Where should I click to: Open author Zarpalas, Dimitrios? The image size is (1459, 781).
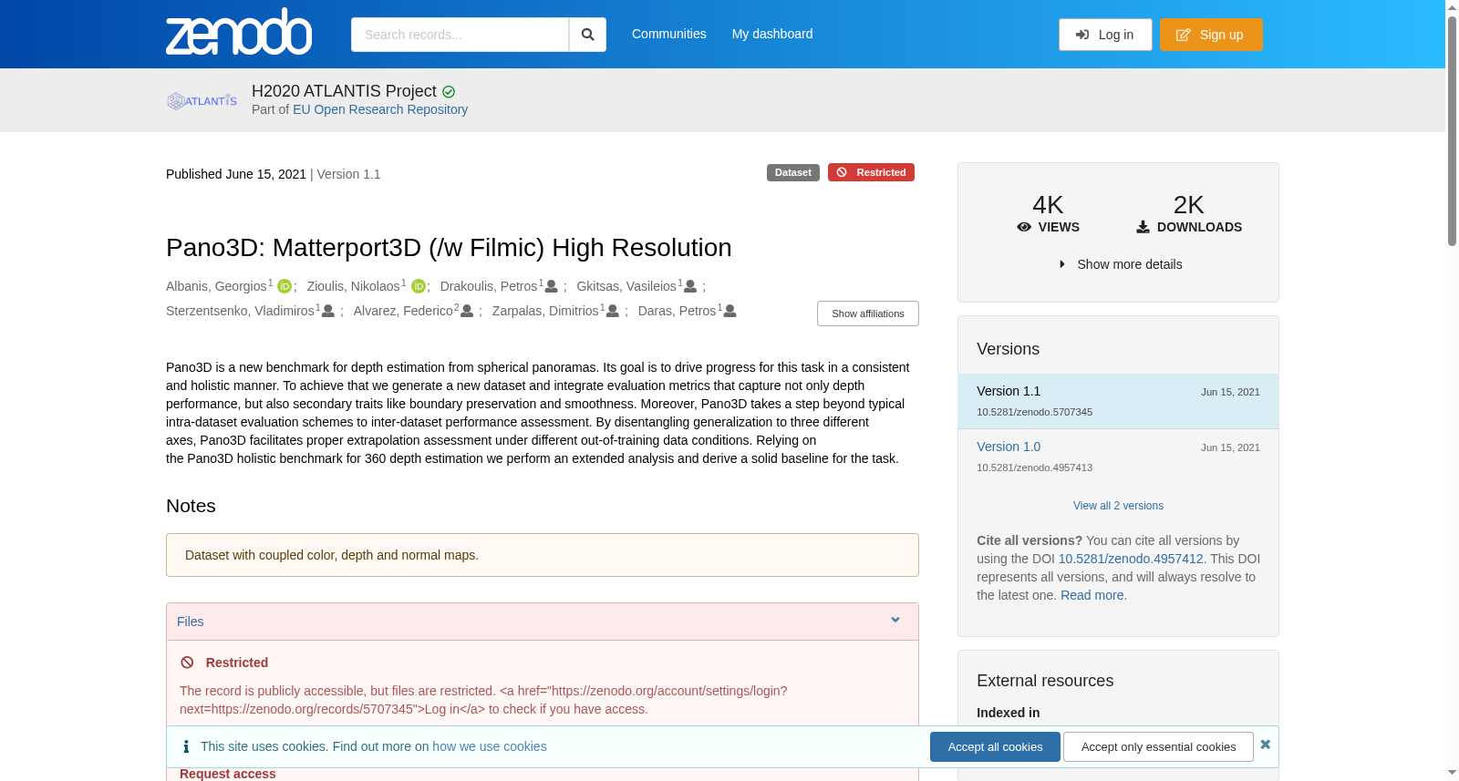click(545, 311)
